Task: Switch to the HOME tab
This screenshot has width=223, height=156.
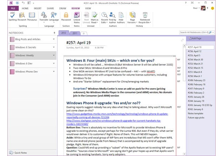Action: pos(25,9)
